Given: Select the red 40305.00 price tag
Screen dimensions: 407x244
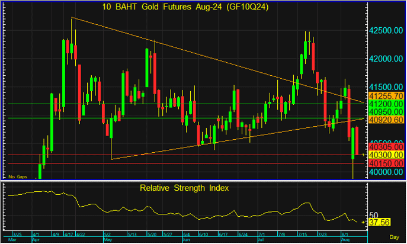Looking at the screenshot, I should click(x=386, y=146).
